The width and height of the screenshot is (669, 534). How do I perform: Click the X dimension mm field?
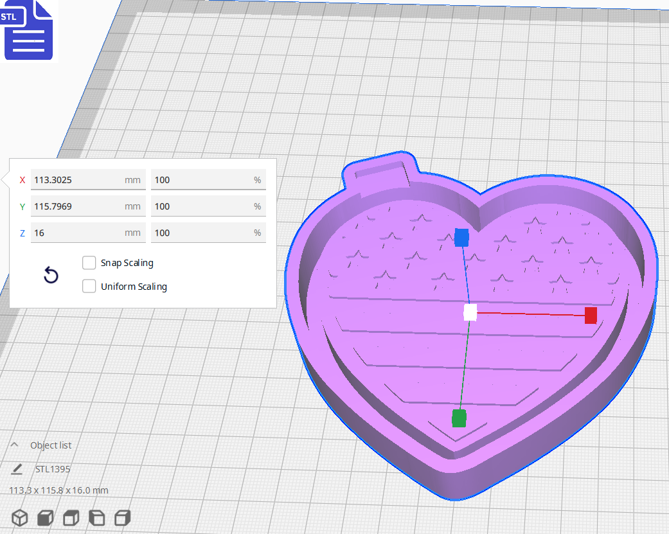click(77, 180)
